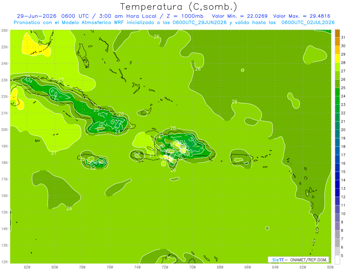
Task: Click the 60W longitude axis label
Action: (x=331, y=267)
